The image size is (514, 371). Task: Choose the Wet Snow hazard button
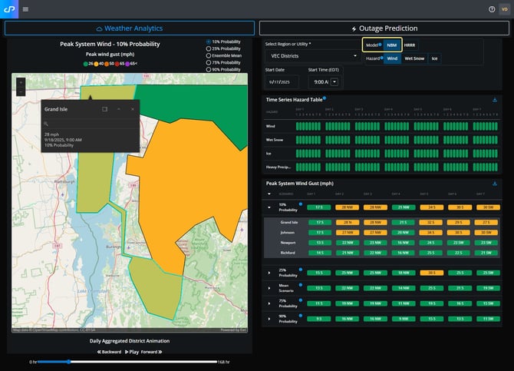pos(414,58)
